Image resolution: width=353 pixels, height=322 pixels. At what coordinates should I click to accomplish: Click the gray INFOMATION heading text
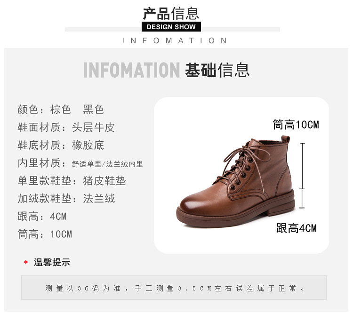pyautogui.click(x=131, y=70)
